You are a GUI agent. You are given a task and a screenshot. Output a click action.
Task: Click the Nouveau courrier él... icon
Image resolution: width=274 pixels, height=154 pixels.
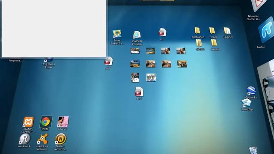pyautogui.click(x=259, y=5)
